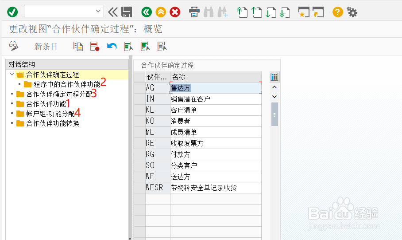Click the 消费者 name cell
The height and width of the screenshot is (240, 402).
pyautogui.click(x=216, y=121)
